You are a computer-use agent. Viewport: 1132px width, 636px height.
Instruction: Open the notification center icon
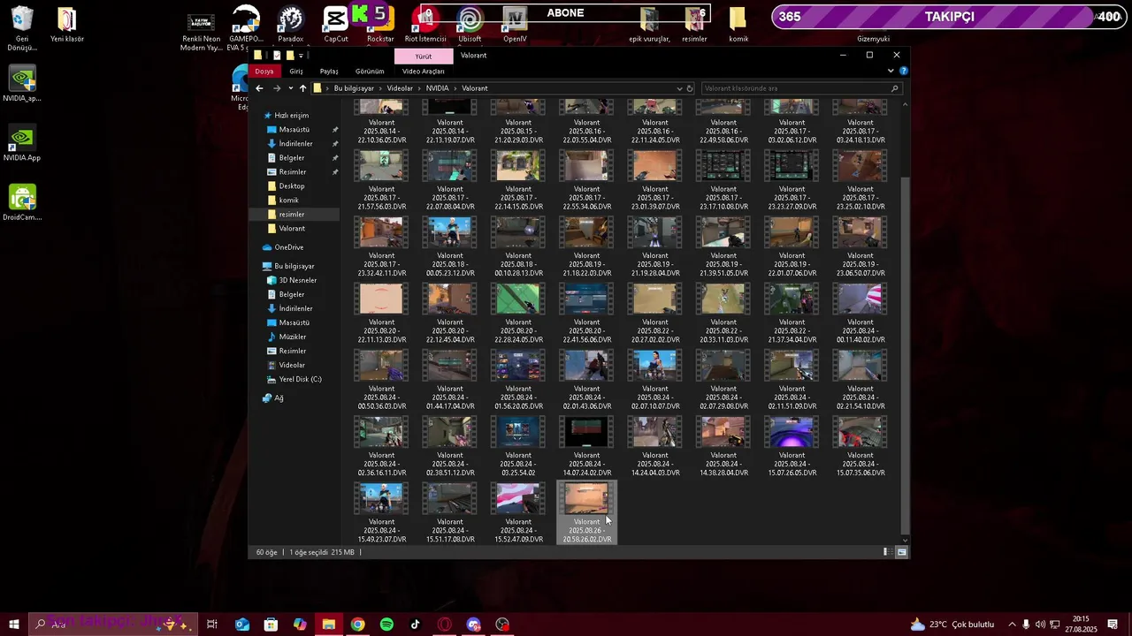pos(1113,625)
